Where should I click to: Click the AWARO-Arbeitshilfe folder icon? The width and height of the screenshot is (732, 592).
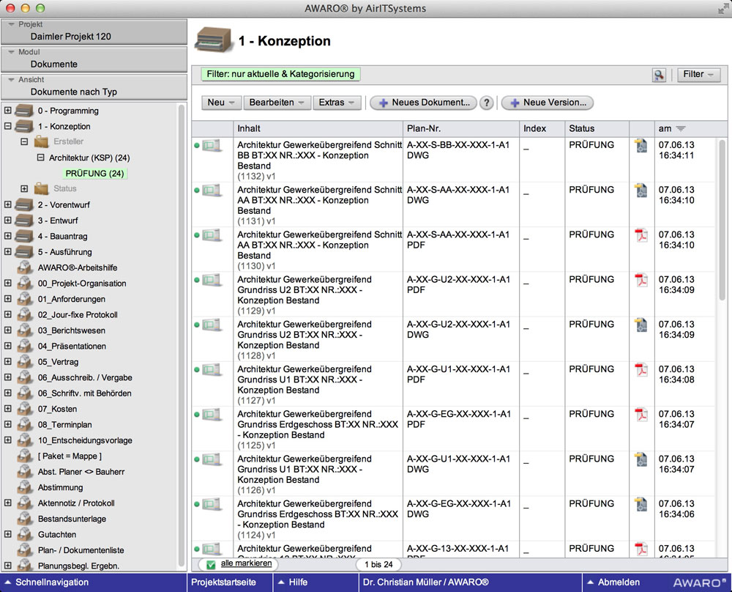click(26, 268)
